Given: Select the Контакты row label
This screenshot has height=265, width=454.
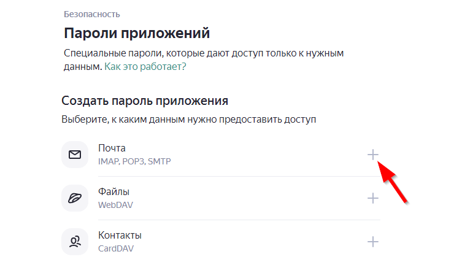Looking at the screenshot, I should (x=120, y=236).
